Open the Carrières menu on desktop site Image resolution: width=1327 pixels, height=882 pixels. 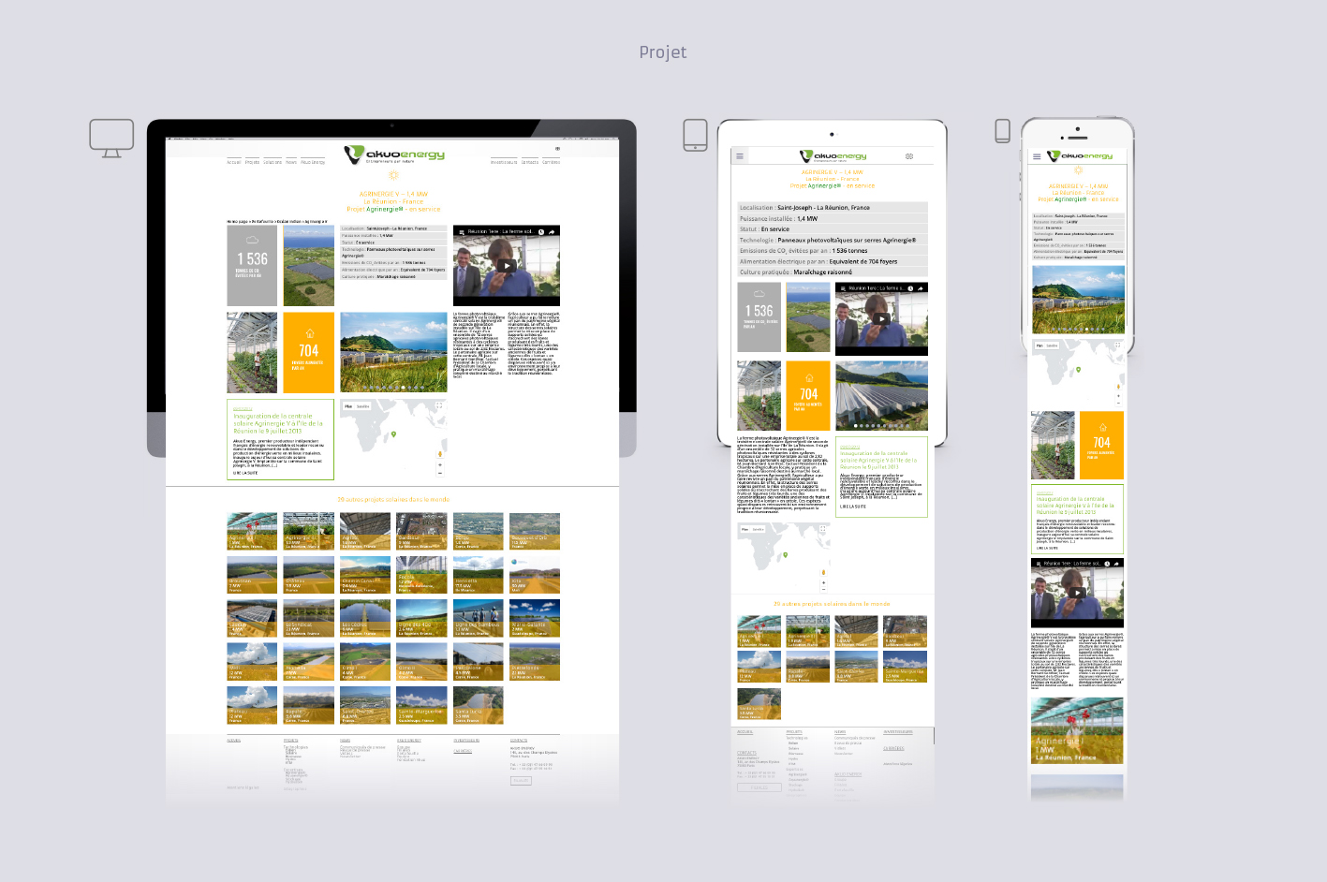[552, 162]
